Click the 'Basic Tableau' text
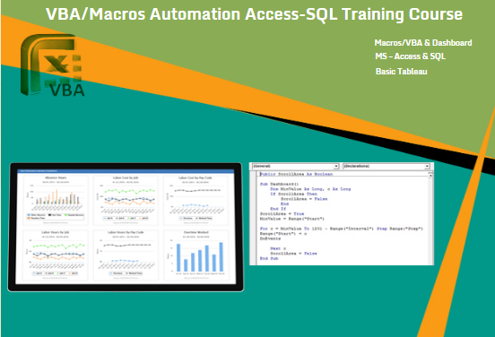The width and height of the screenshot is (495, 337). pos(401,72)
